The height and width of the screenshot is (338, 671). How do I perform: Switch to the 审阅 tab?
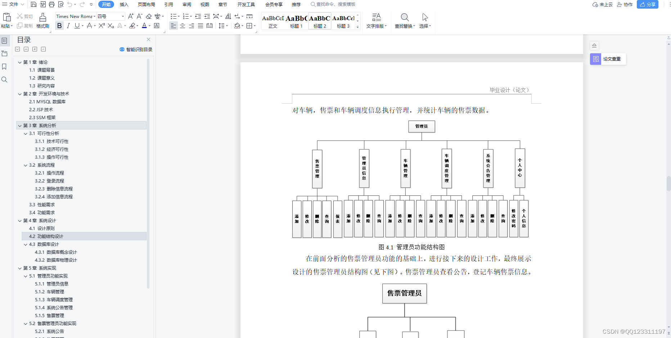tap(187, 4)
